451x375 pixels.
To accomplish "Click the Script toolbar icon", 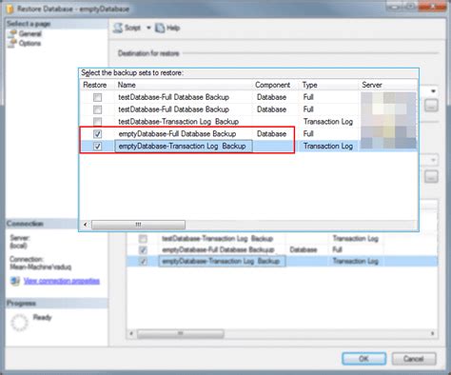I will [118, 28].
